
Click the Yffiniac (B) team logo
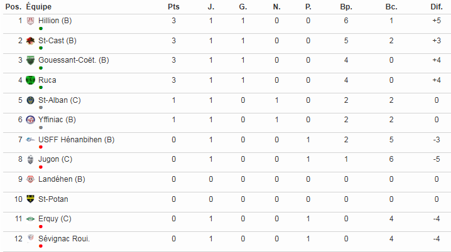30,120
